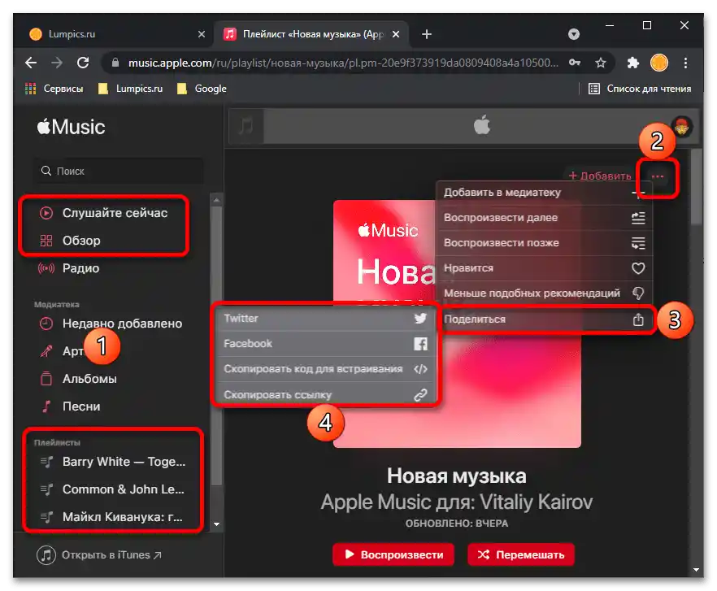
Task: Open Песни in library
Action: coord(70,406)
